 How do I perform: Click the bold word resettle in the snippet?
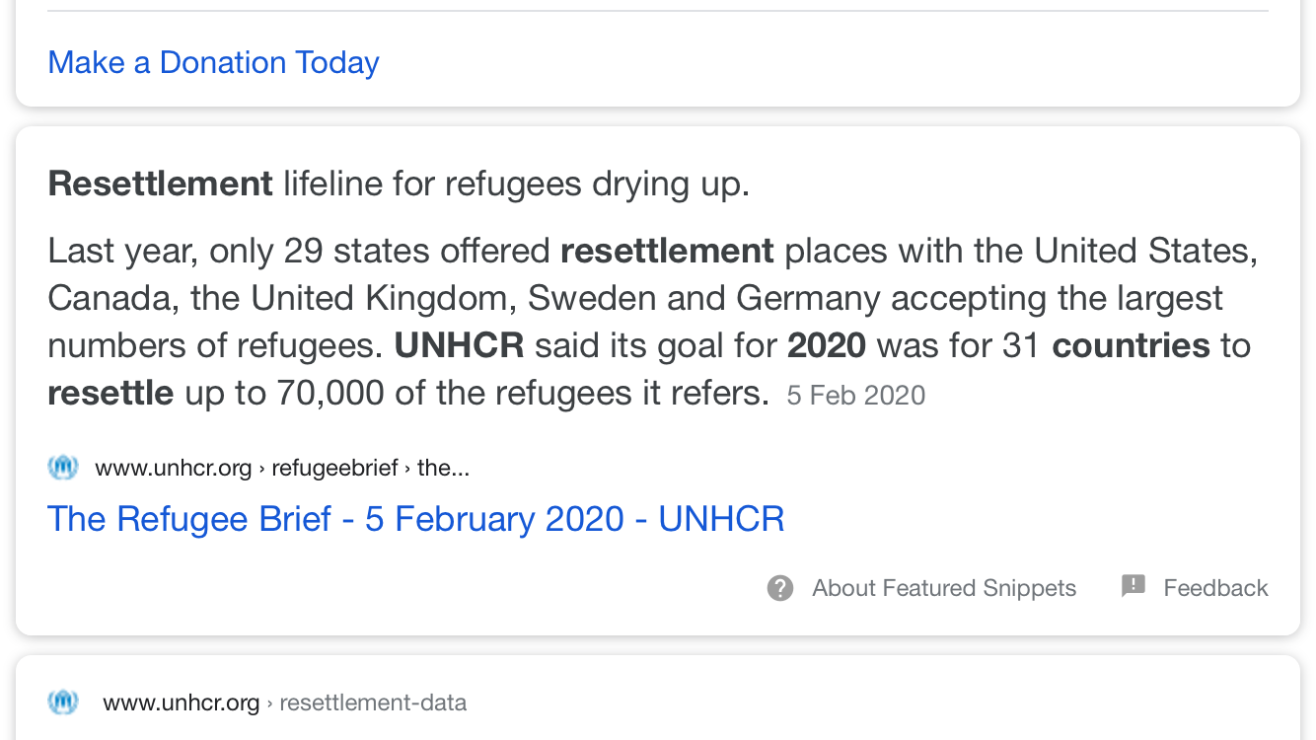110,393
